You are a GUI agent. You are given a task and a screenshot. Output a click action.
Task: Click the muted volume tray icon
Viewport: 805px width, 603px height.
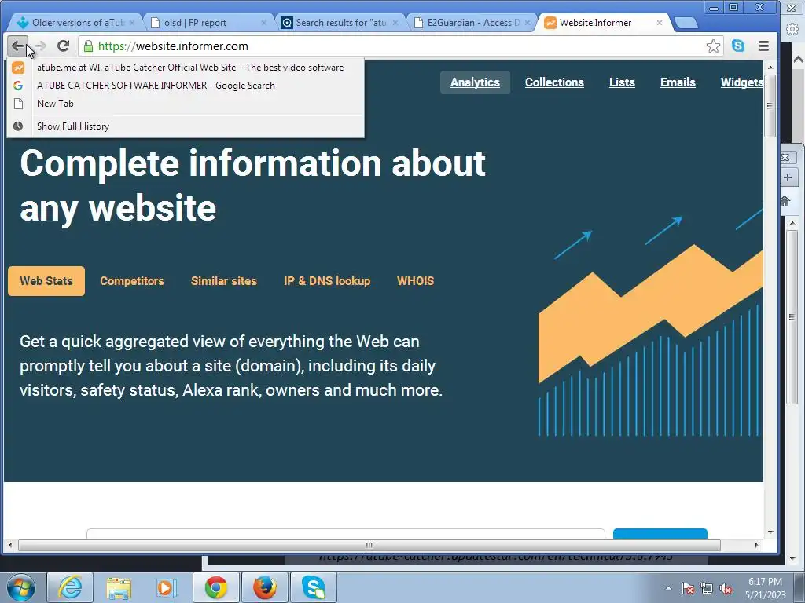click(726, 588)
